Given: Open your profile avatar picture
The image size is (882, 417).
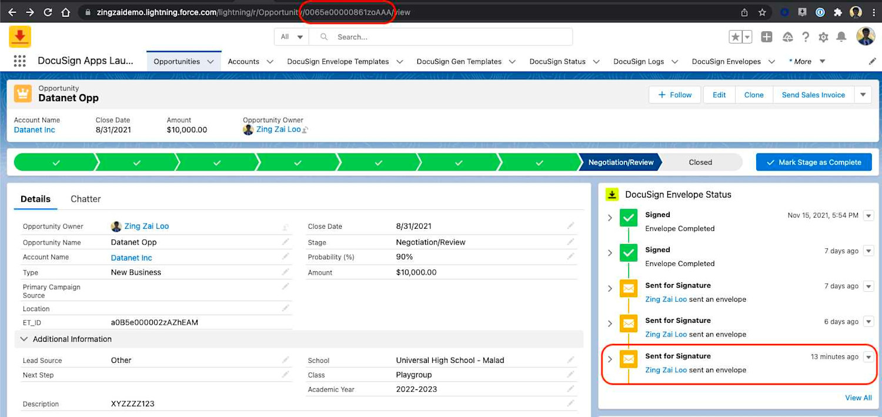Looking at the screenshot, I should click(866, 36).
